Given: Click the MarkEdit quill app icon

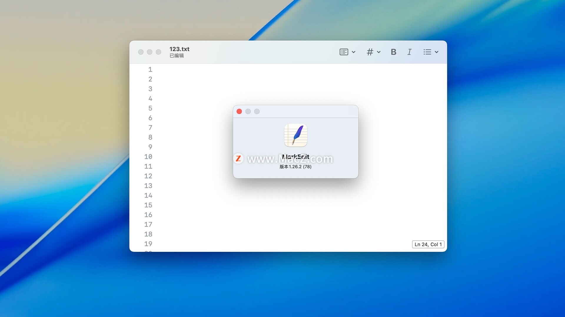Looking at the screenshot, I should [x=295, y=135].
